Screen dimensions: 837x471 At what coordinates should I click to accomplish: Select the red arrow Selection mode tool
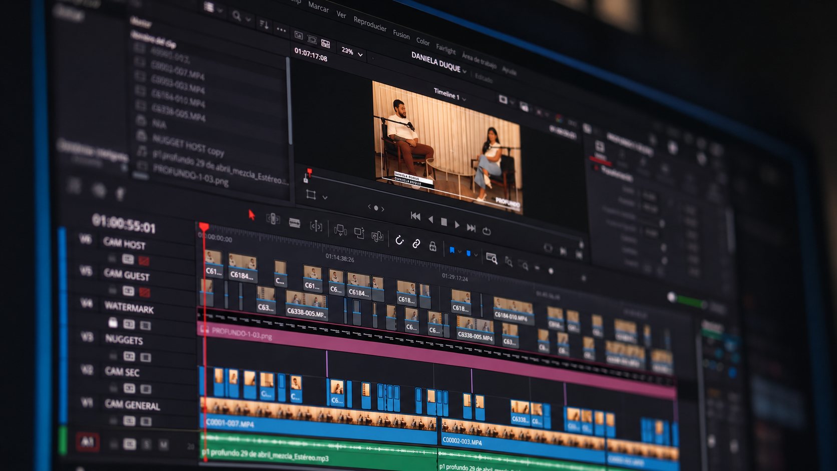[x=252, y=215]
